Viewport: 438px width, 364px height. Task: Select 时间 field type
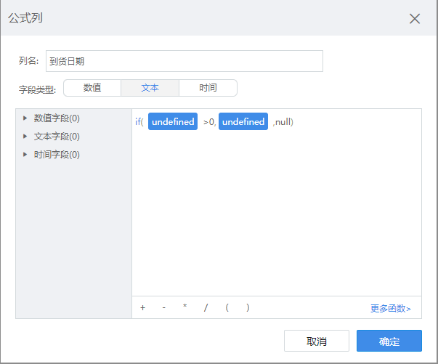[x=208, y=88]
